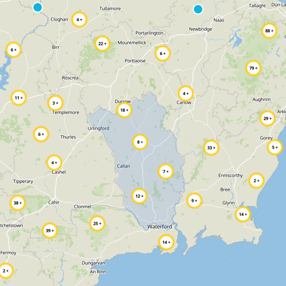Click the 5+ cluster near Gorey
This screenshot has height=286, width=286.
[275, 147]
